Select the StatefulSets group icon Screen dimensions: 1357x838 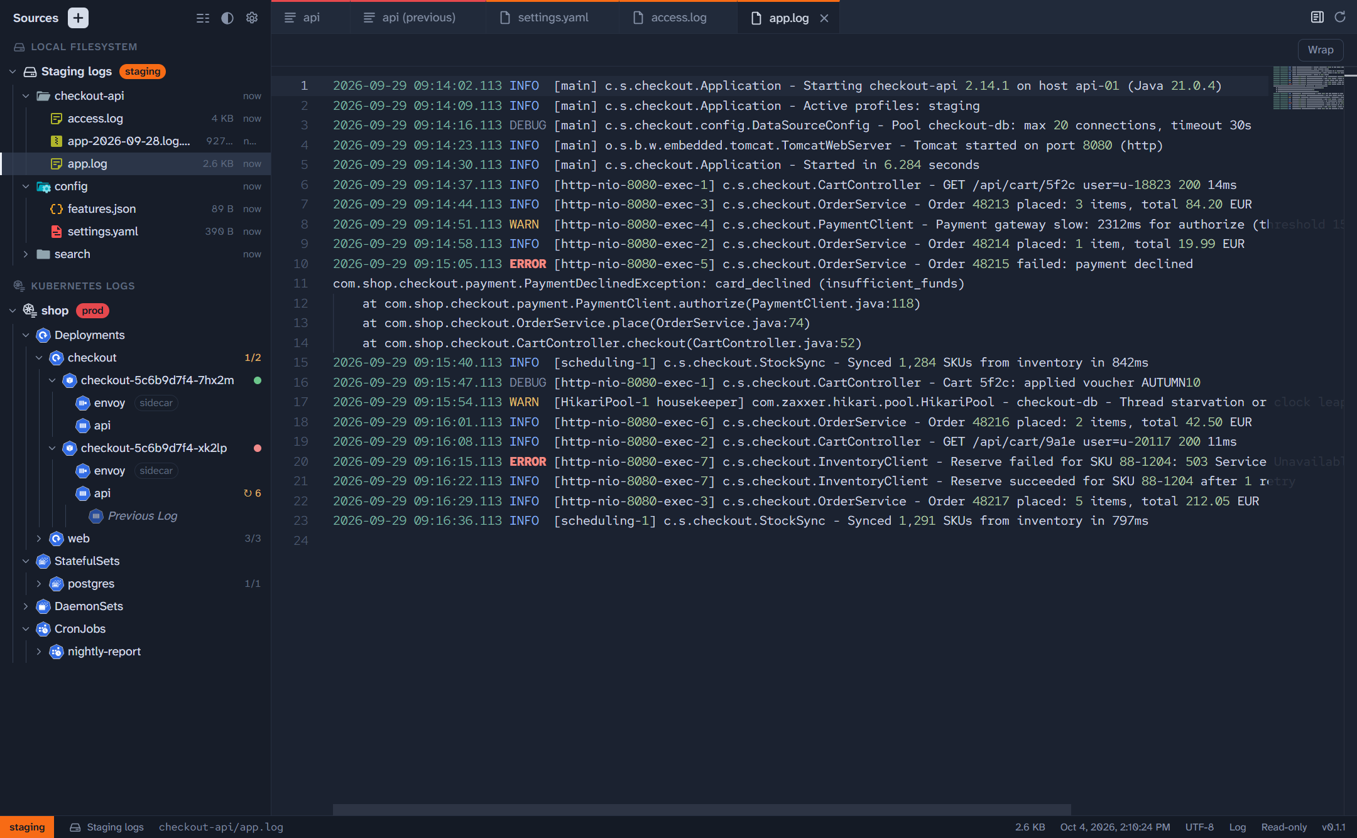click(x=43, y=561)
